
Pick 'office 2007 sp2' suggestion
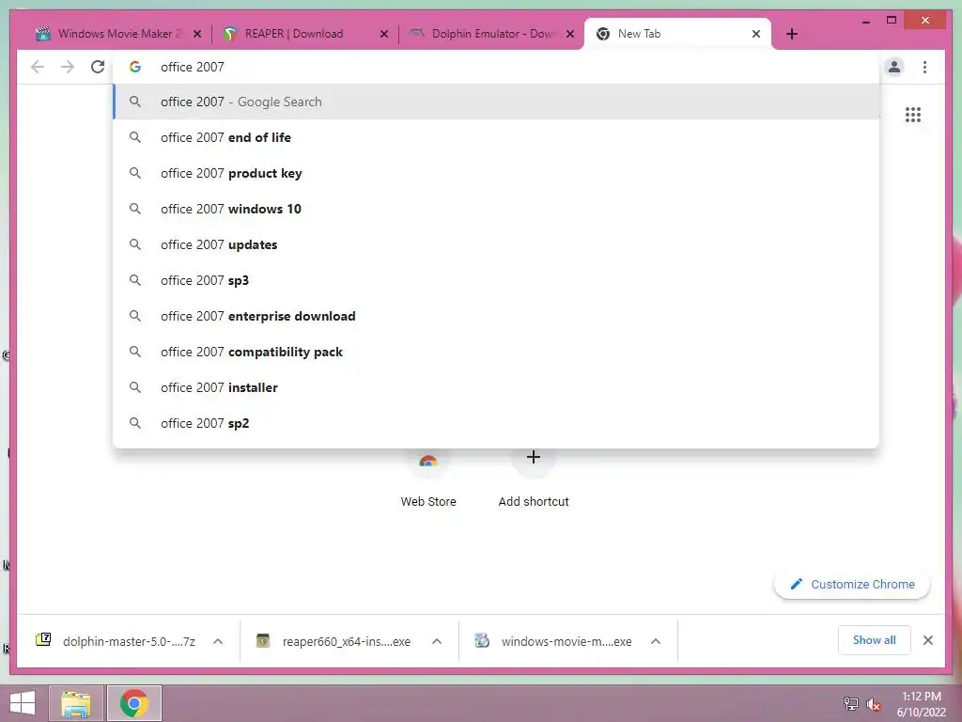[496, 423]
